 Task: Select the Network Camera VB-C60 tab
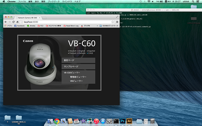(x=27, y=18)
